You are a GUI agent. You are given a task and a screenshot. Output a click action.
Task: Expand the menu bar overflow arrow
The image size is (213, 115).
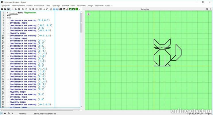[112, 6]
